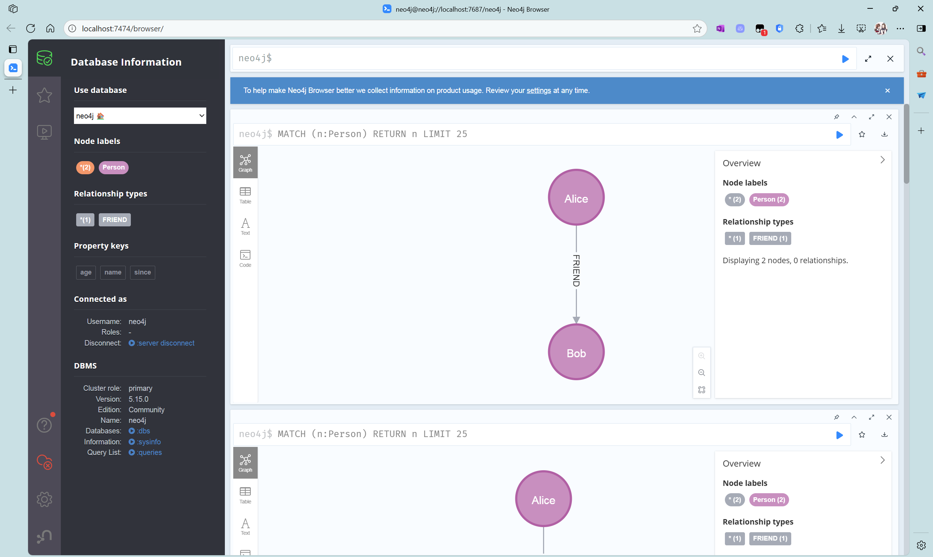Run the :sysinfo command link
Screen dimensions: 933x557
(145, 442)
